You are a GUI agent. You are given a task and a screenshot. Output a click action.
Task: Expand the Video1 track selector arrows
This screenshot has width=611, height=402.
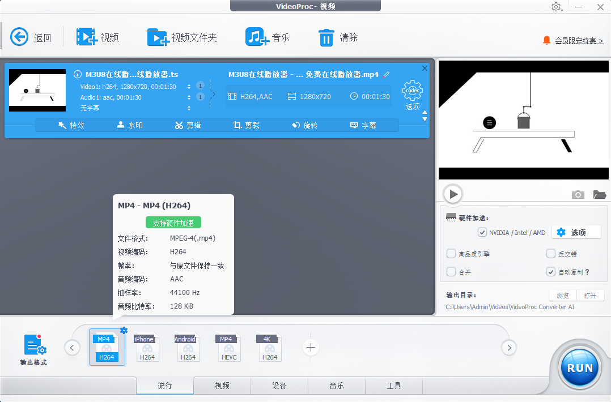(189, 87)
